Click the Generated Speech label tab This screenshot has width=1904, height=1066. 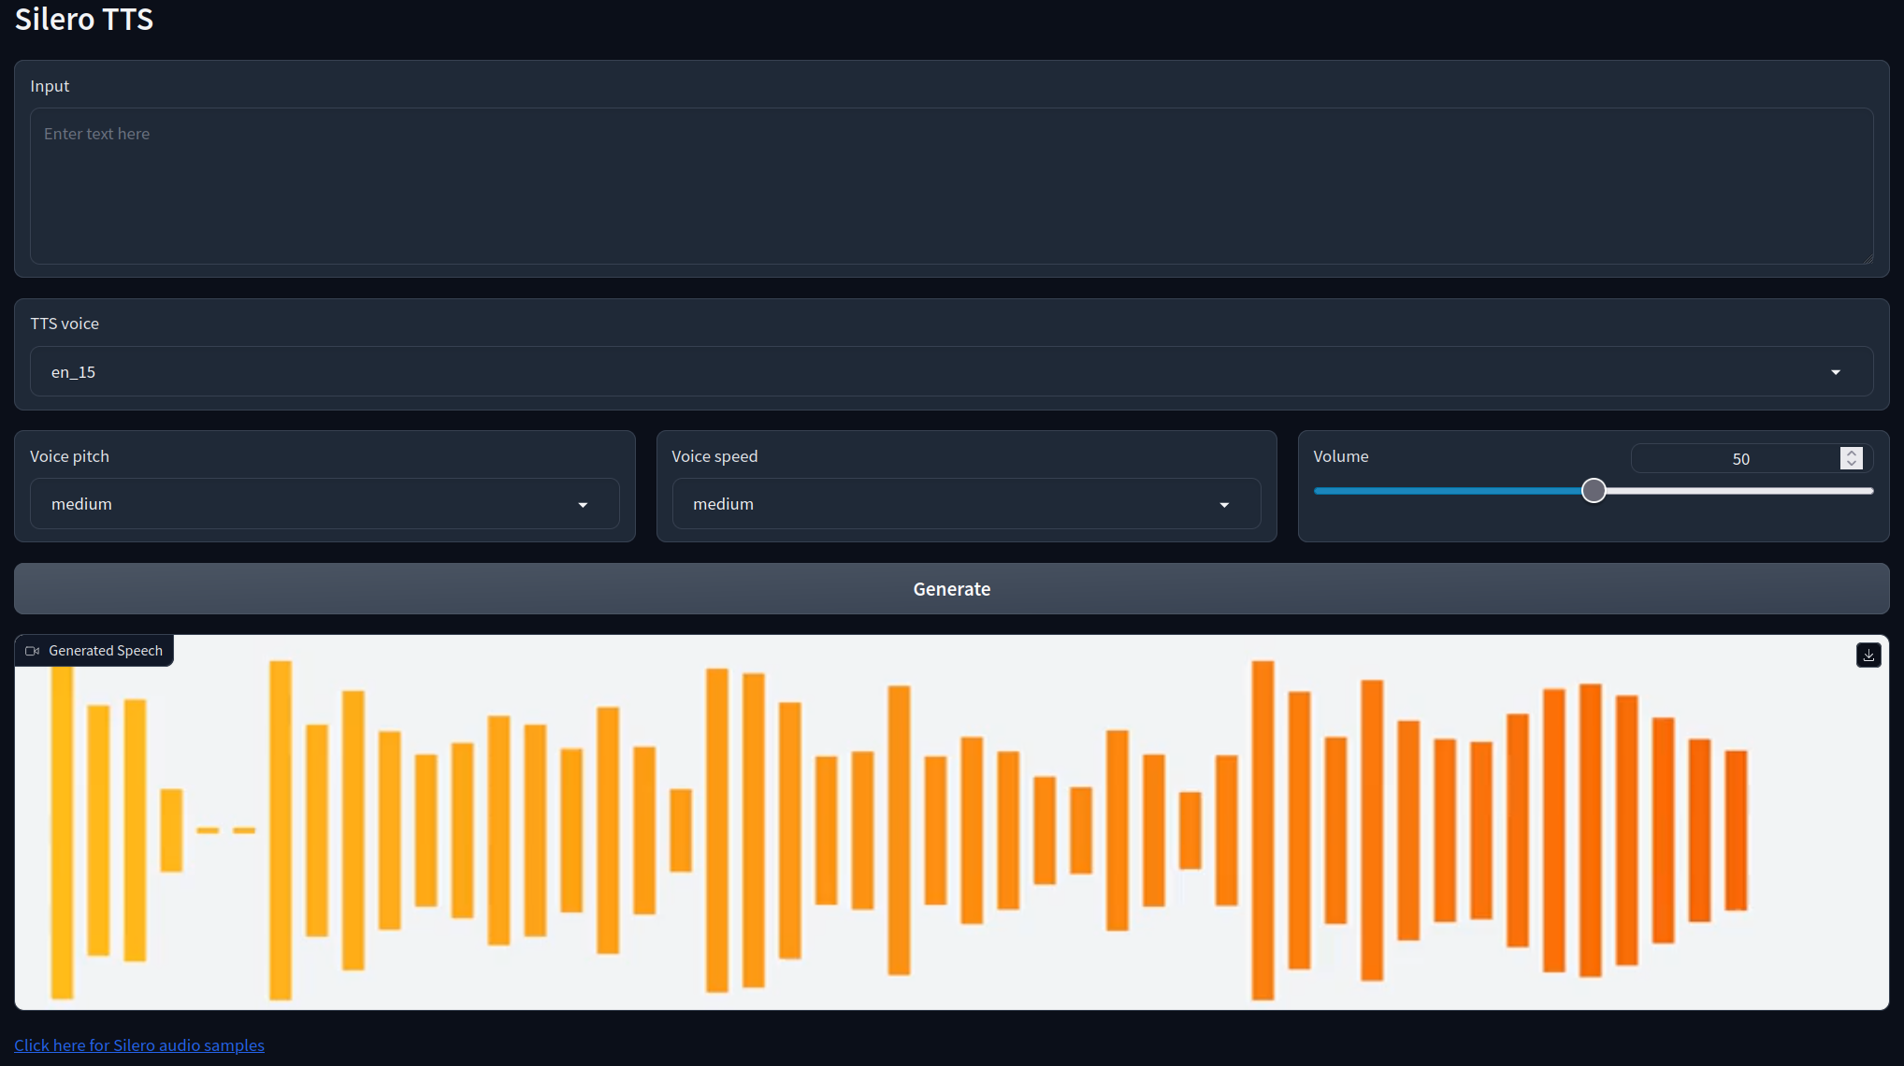coord(105,651)
